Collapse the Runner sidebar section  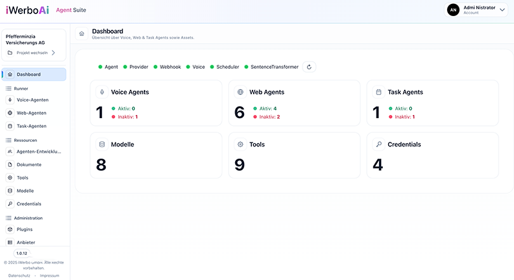[x=21, y=88]
